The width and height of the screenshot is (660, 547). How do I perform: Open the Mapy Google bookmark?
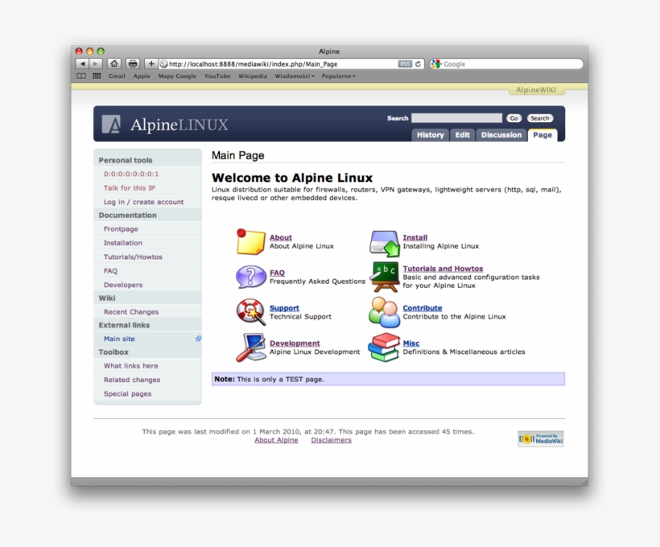click(x=177, y=76)
